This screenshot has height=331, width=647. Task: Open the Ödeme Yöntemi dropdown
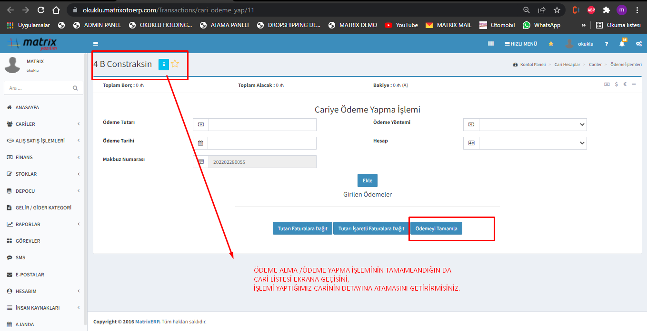pos(532,124)
